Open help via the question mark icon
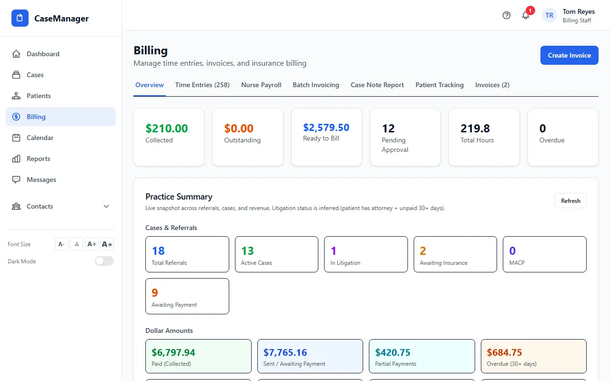610x381 pixels. tap(507, 15)
